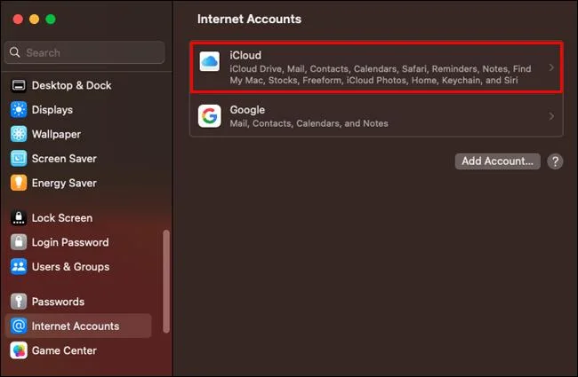Select Internet Accounts sidebar row
Viewport: 578px width, 377px height.
[x=78, y=326]
